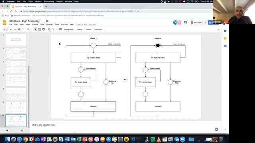
Task: Open the Add-ons menu
Action: pos(65,25)
